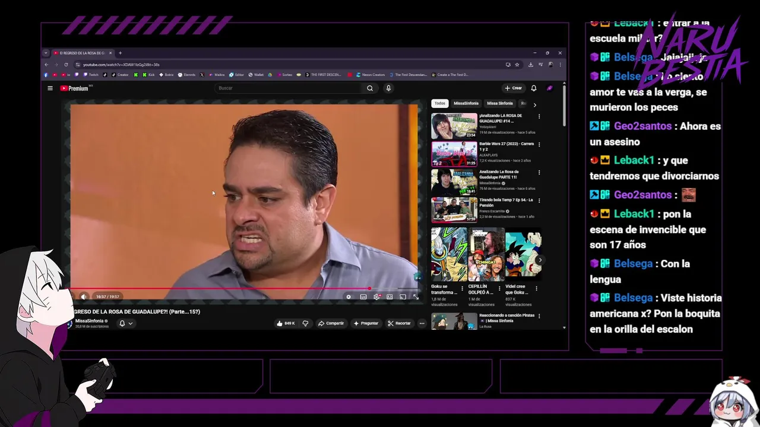The image size is (760, 427).
Task: Reload the page in the browser
Action: [66, 65]
